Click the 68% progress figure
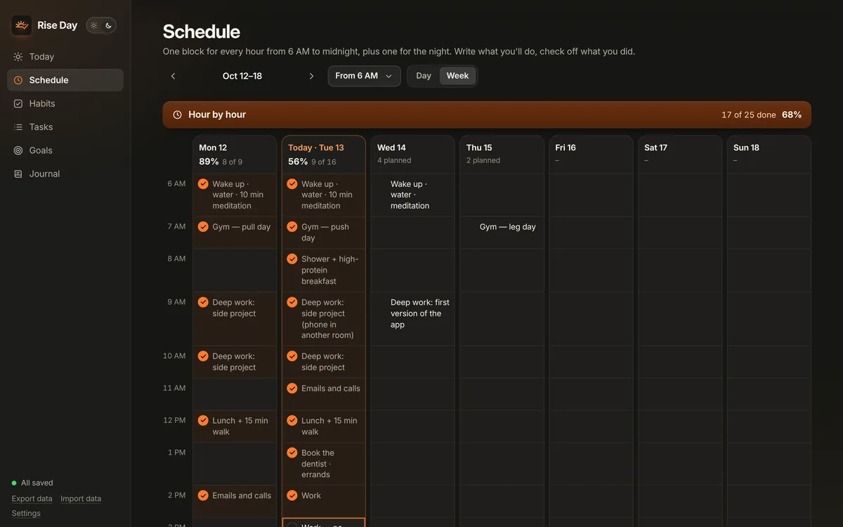 pyautogui.click(x=792, y=115)
